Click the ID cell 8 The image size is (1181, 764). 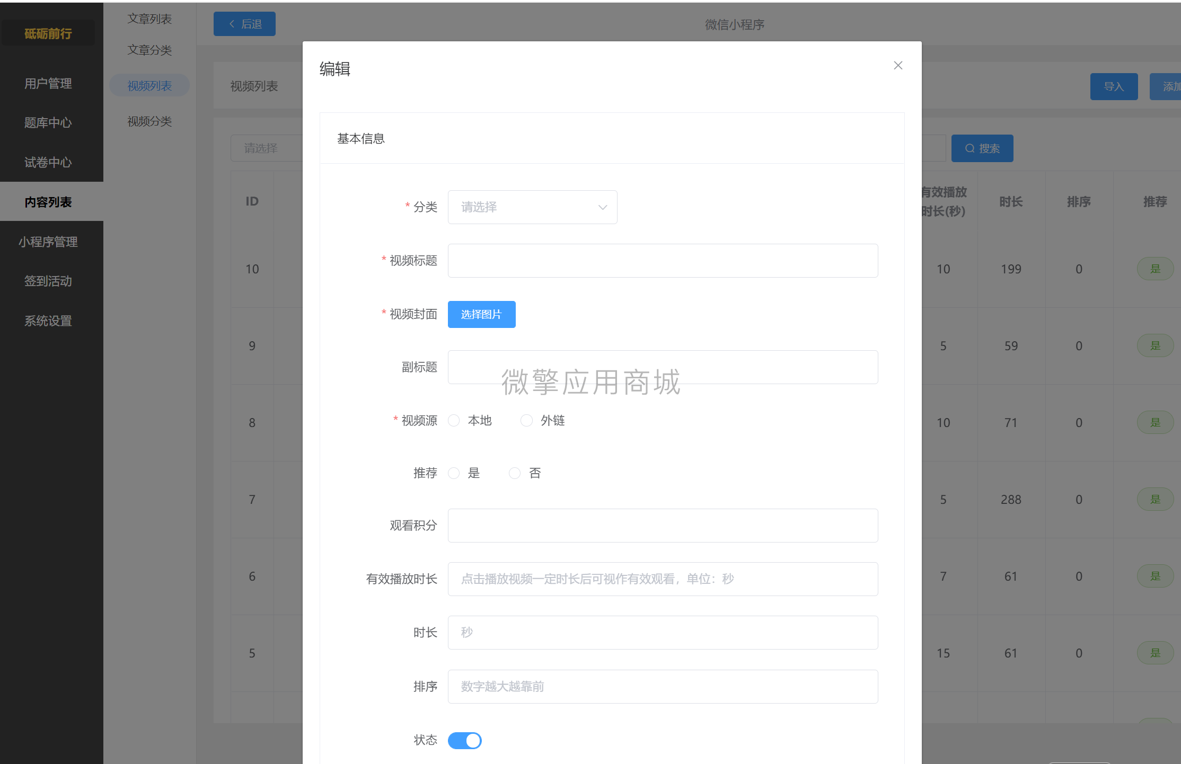click(252, 423)
